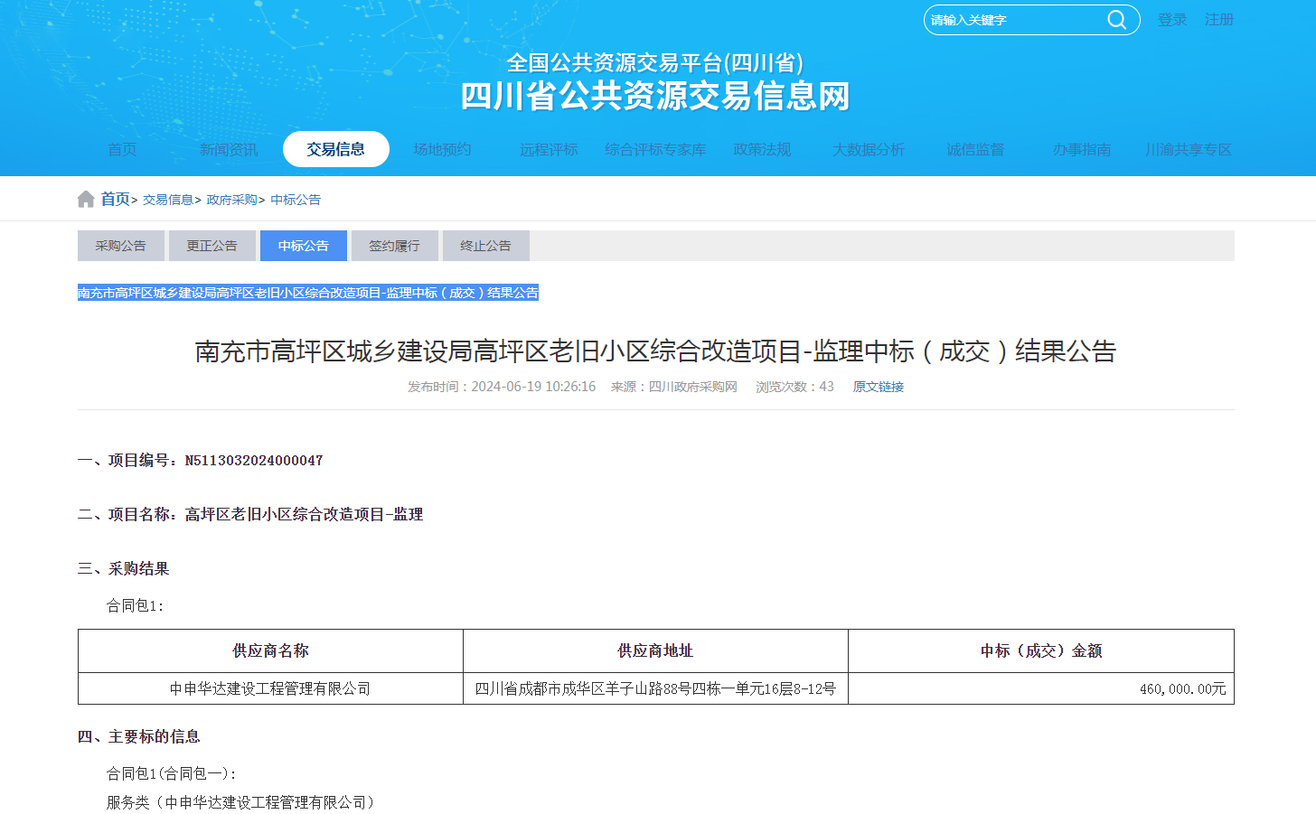The height and width of the screenshot is (814, 1316).
Task: Select 交易信息 navigation item
Action: point(335,149)
